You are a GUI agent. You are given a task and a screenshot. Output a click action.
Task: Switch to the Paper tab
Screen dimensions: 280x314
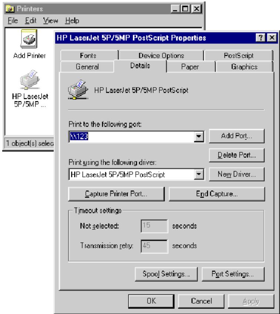click(190, 66)
